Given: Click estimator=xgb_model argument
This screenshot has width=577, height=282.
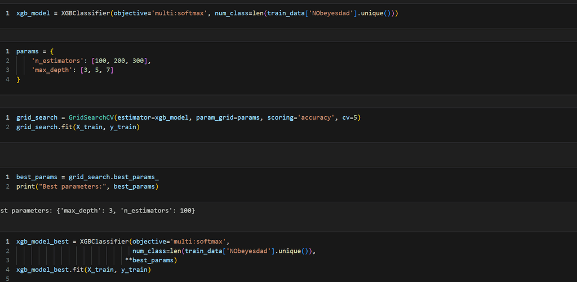Looking at the screenshot, I should 153,118.
